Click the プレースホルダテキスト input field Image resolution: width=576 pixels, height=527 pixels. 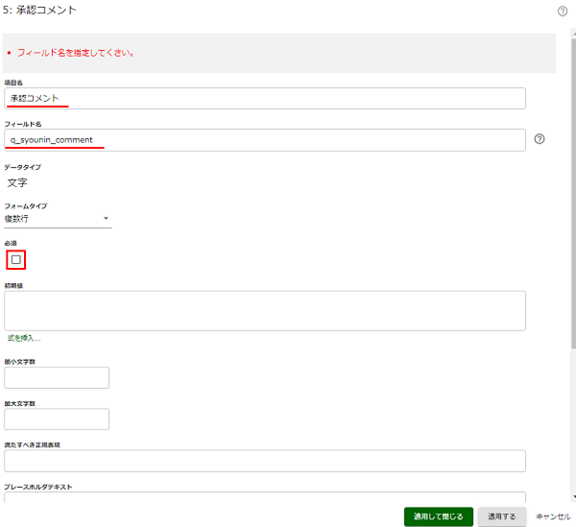(x=265, y=499)
